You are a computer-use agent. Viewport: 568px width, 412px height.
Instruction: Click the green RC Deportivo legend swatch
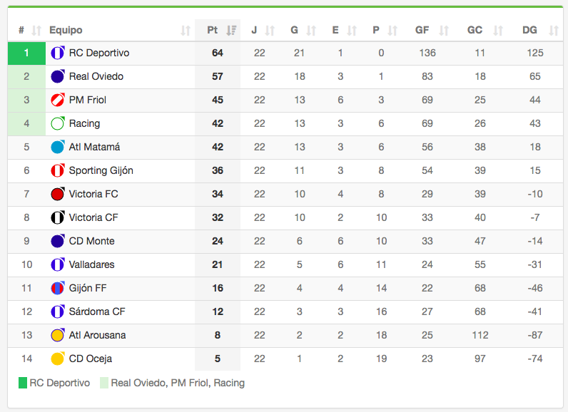(23, 383)
